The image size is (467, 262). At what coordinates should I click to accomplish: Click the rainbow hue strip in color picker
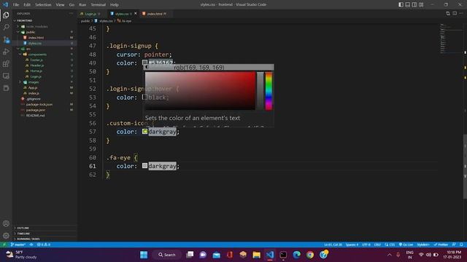pyautogui.click(x=269, y=91)
